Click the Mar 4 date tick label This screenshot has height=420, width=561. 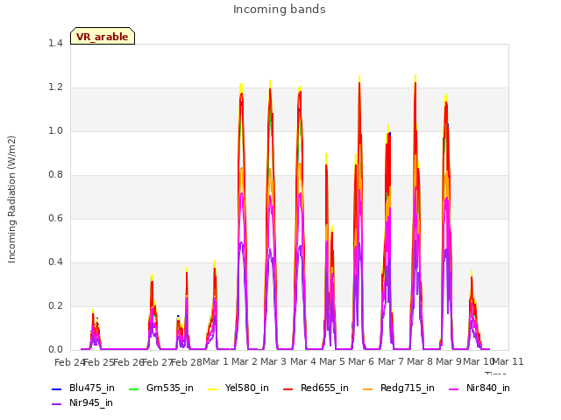[303, 361]
